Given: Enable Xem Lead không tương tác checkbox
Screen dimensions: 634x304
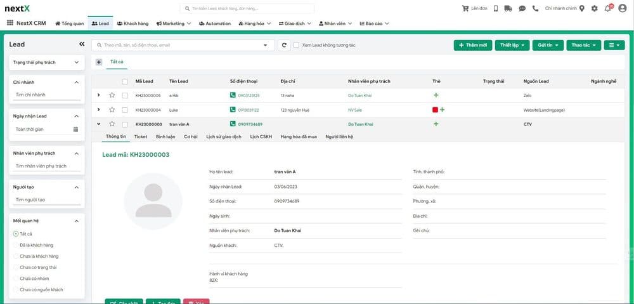Looking at the screenshot, I should tap(297, 45).
